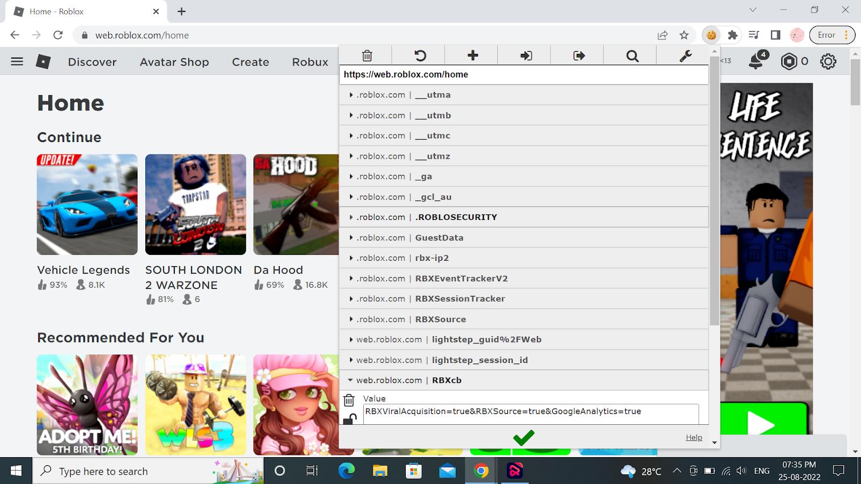Open Vehicle Legends game title link
861x484 pixels.
coord(83,270)
